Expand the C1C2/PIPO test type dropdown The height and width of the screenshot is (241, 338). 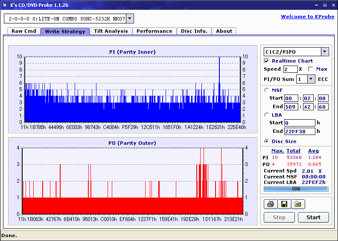pyautogui.click(x=324, y=52)
